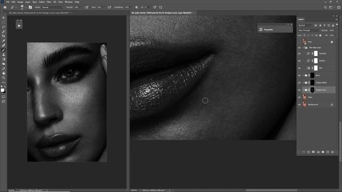Hide the Dodge Local group

pyautogui.click(x=299, y=90)
